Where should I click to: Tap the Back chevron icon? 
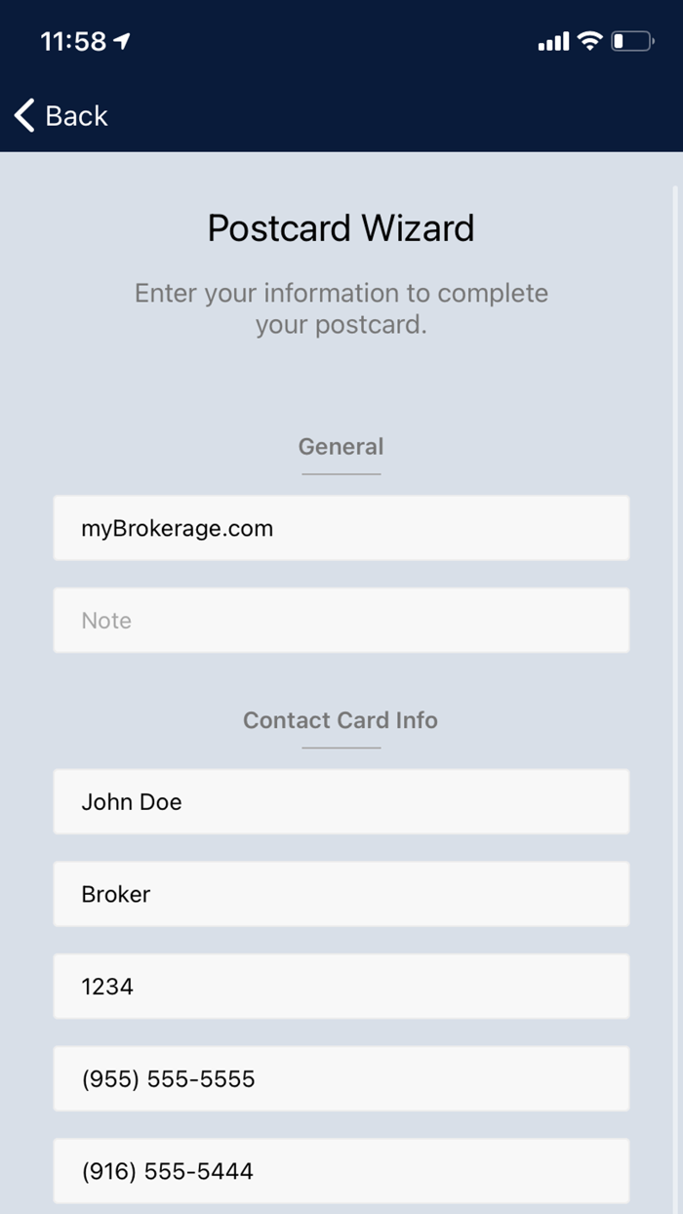pyautogui.click(x=23, y=115)
